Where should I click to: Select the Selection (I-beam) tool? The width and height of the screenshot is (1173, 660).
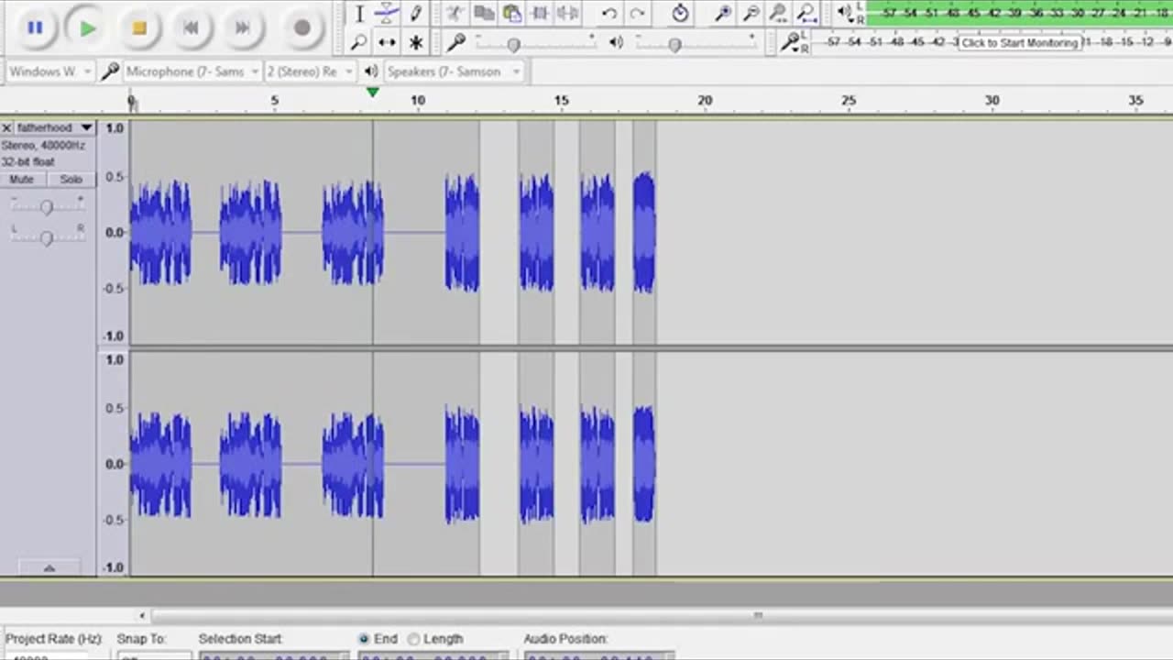coord(359,13)
